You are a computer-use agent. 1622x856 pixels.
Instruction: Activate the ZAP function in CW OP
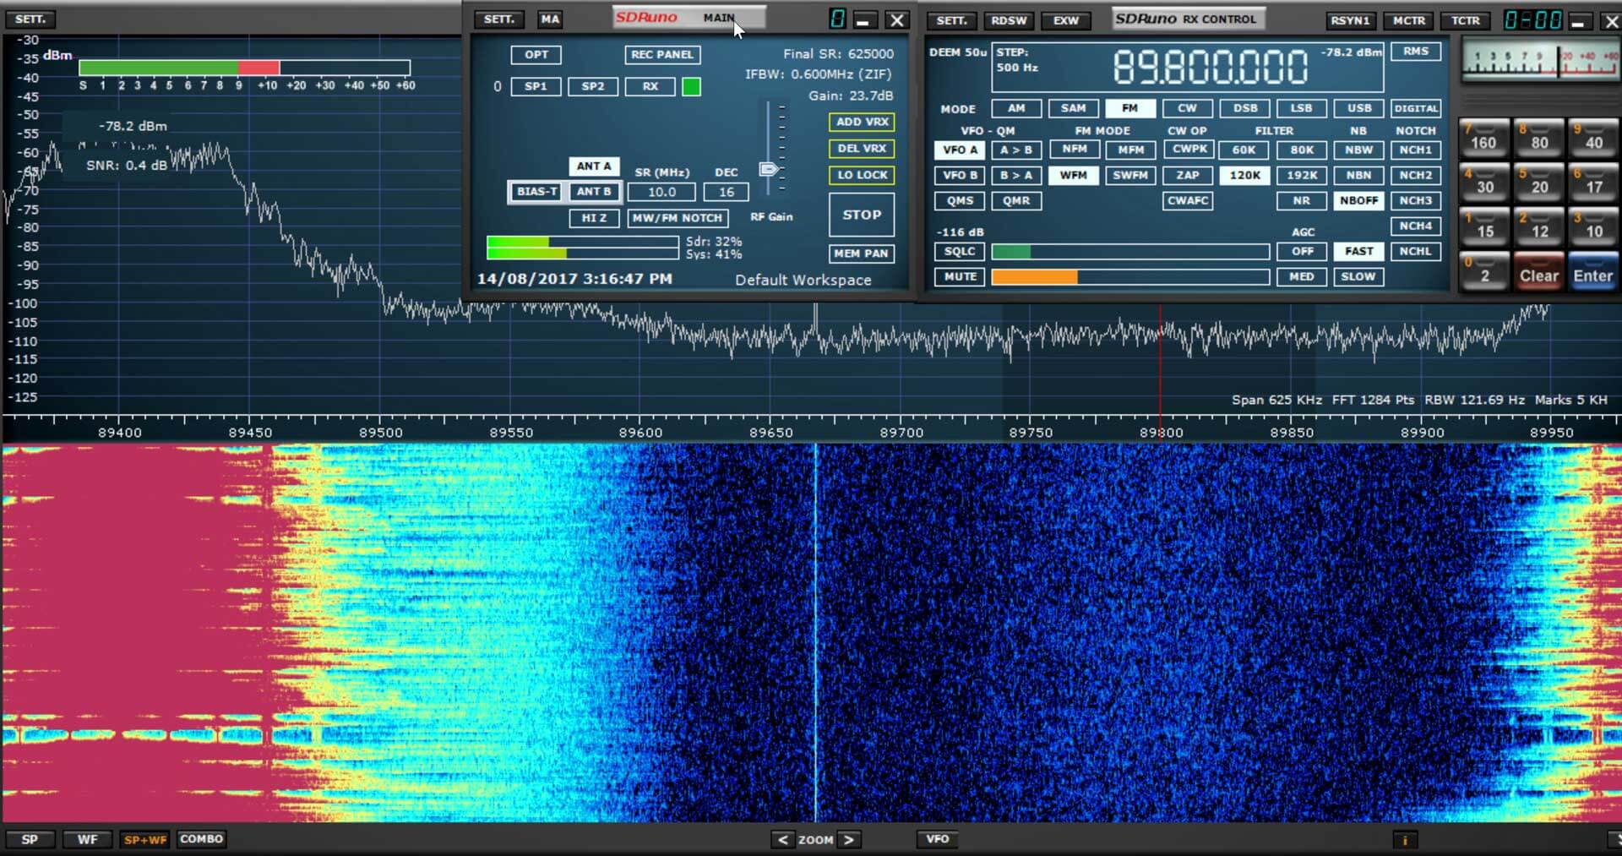(x=1188, y=175)
